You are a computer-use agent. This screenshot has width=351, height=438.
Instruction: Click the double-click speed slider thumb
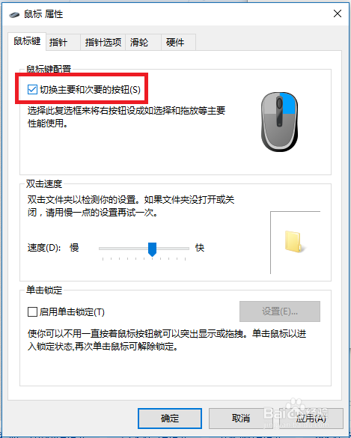(x=152, y=249)
